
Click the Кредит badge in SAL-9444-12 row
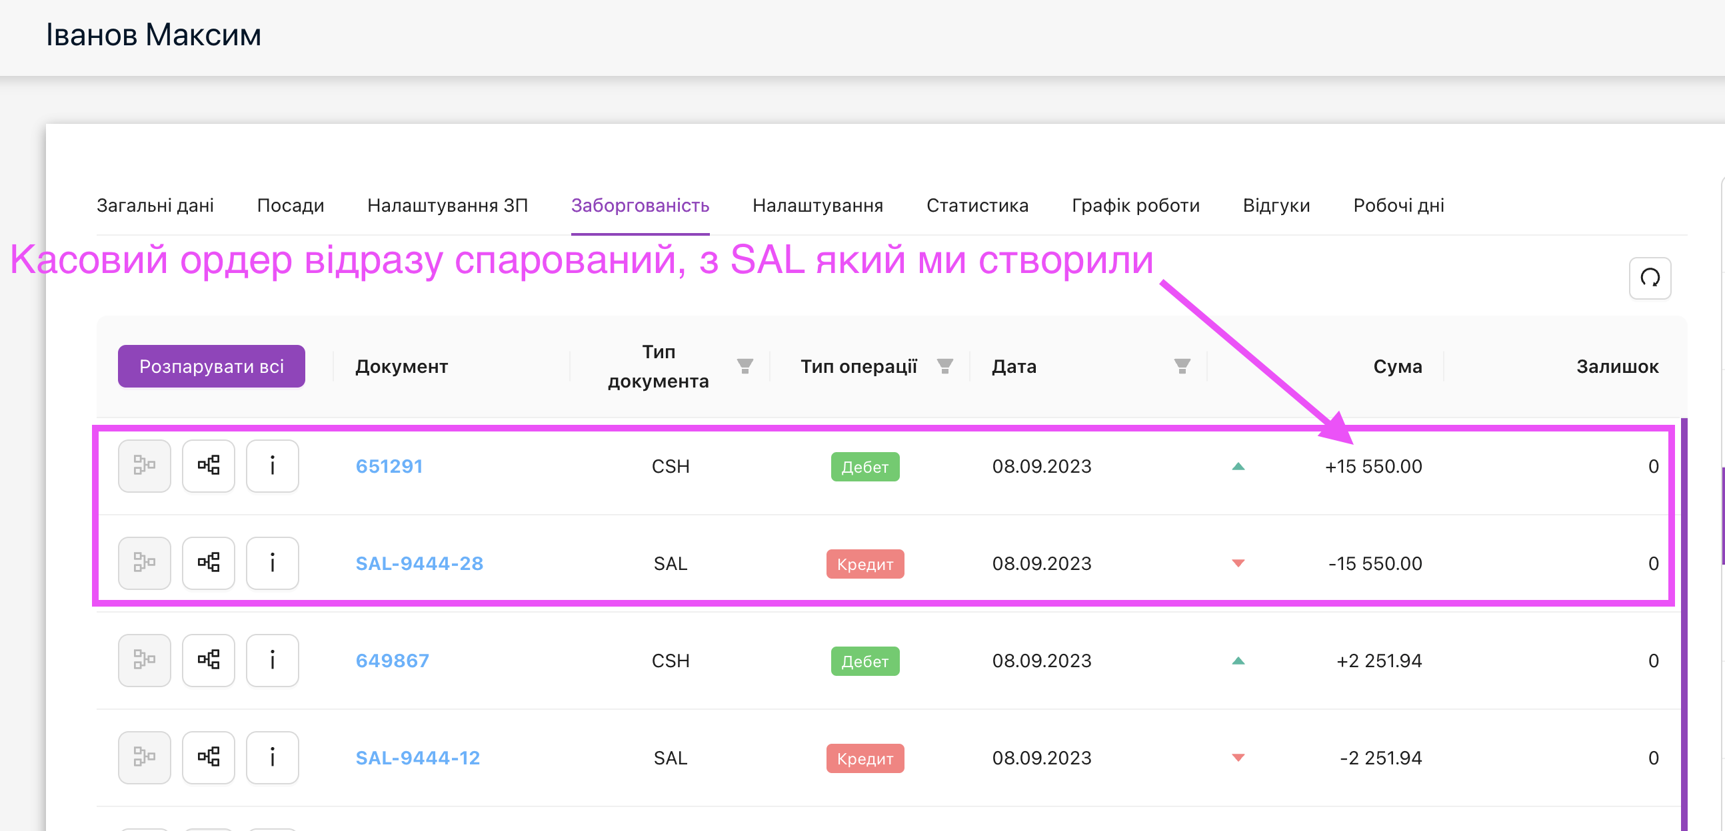click(864, 758)
